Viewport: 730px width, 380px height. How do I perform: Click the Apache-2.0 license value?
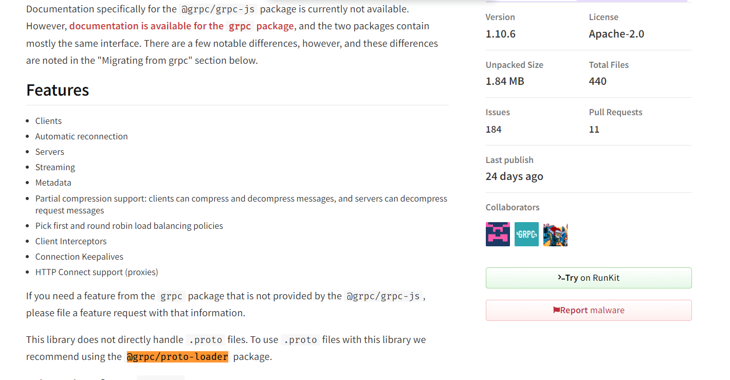tap(616, 34)
